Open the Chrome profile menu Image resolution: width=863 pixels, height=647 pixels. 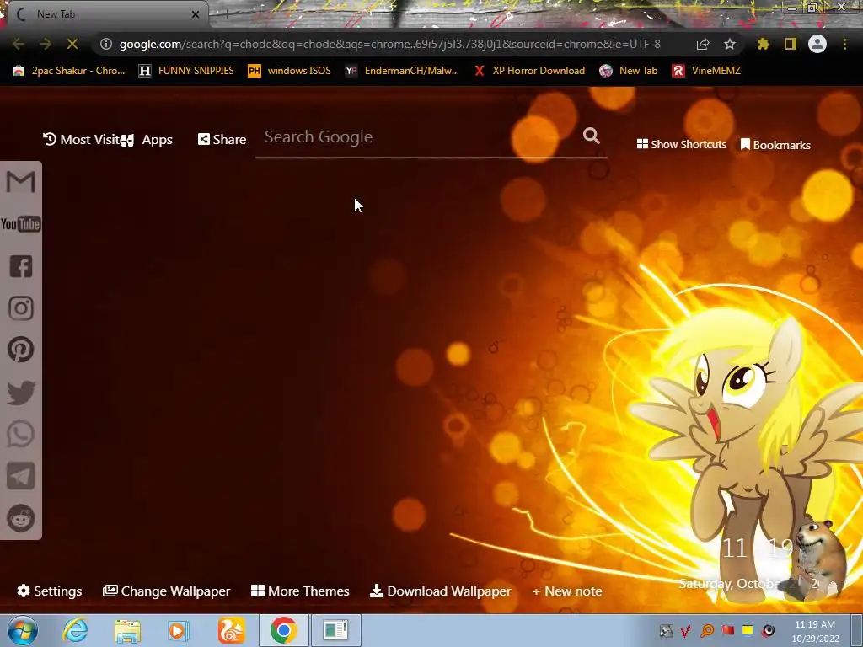(817, 44)
